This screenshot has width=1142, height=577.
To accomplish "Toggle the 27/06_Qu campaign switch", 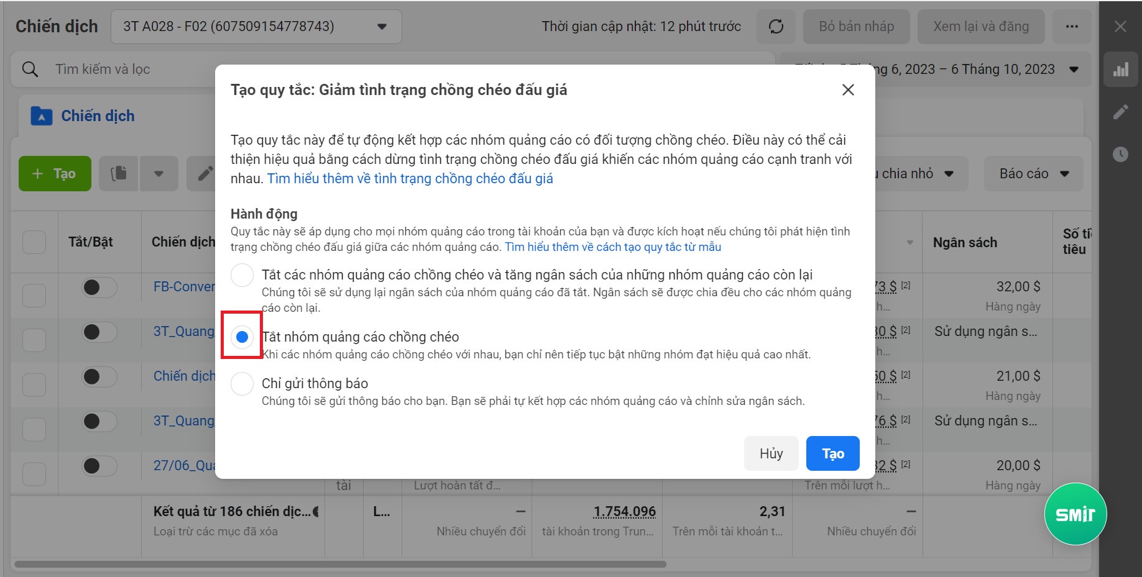I will [x=99, y=466].
